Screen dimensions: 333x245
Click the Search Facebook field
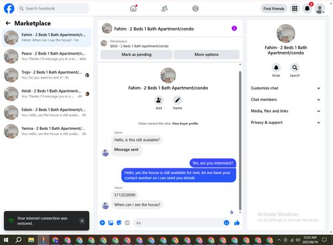53,9
